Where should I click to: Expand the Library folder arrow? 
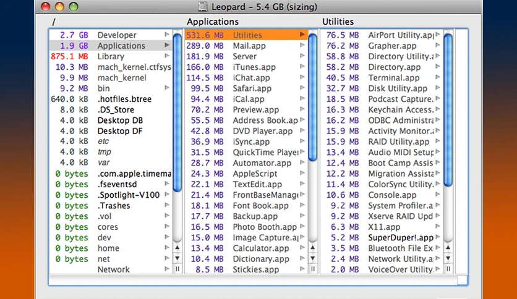[167, 56]
